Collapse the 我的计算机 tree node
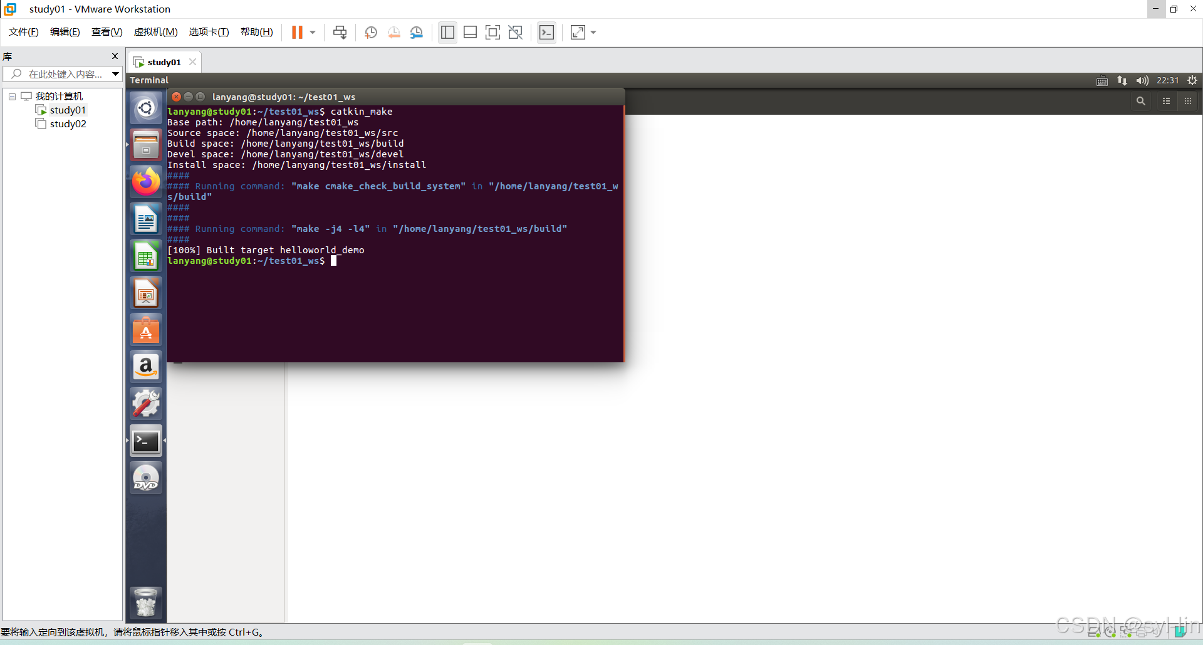The image size is (1203, 645). click(11, 96)
